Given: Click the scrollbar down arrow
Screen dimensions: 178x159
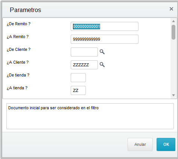Looking at the screenshot, I should 173,95.
